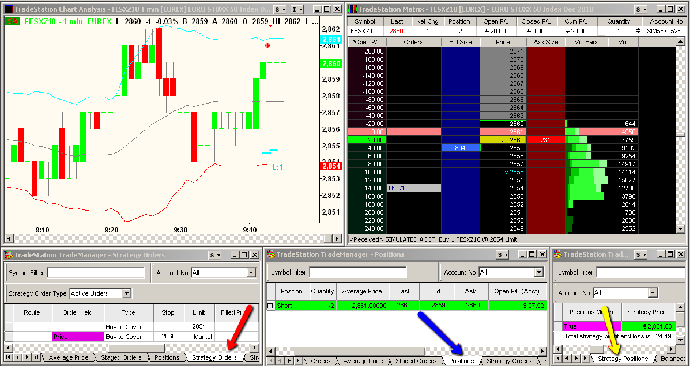Select the Strategy Positions tab

pyautogui.click(x=623, y=359)
